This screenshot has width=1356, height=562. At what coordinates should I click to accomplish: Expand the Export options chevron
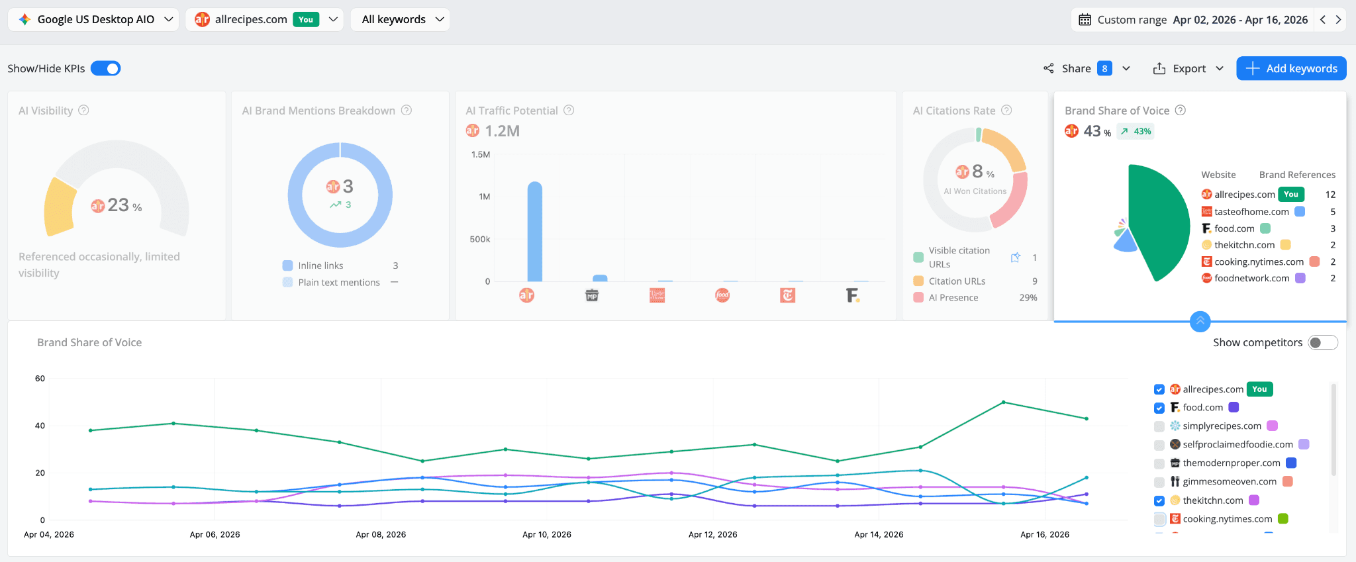pos(1220,68)
